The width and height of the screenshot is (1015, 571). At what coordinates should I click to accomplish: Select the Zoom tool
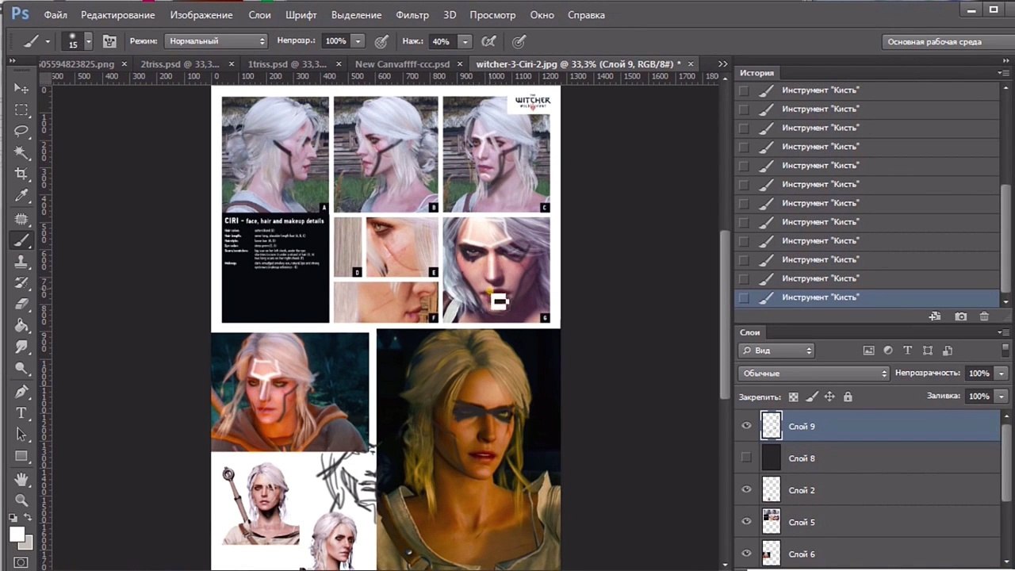[x=21, y=500]
